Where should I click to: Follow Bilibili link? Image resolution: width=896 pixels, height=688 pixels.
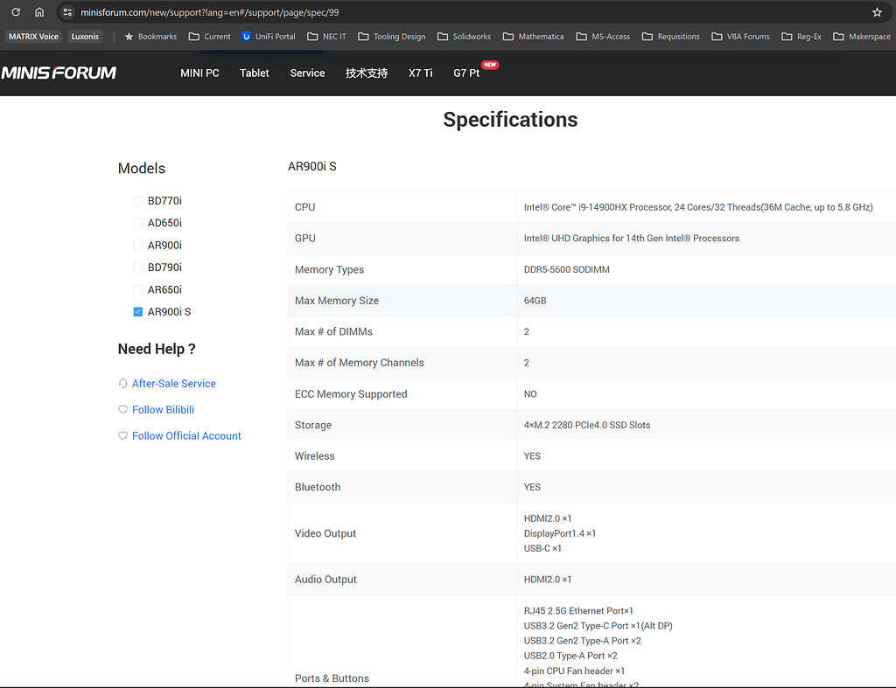coord(163,410)
